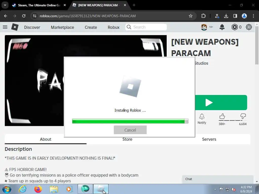Close the PARACAM browser tab
Screen dimensions: 259x194
click(125, 5)
